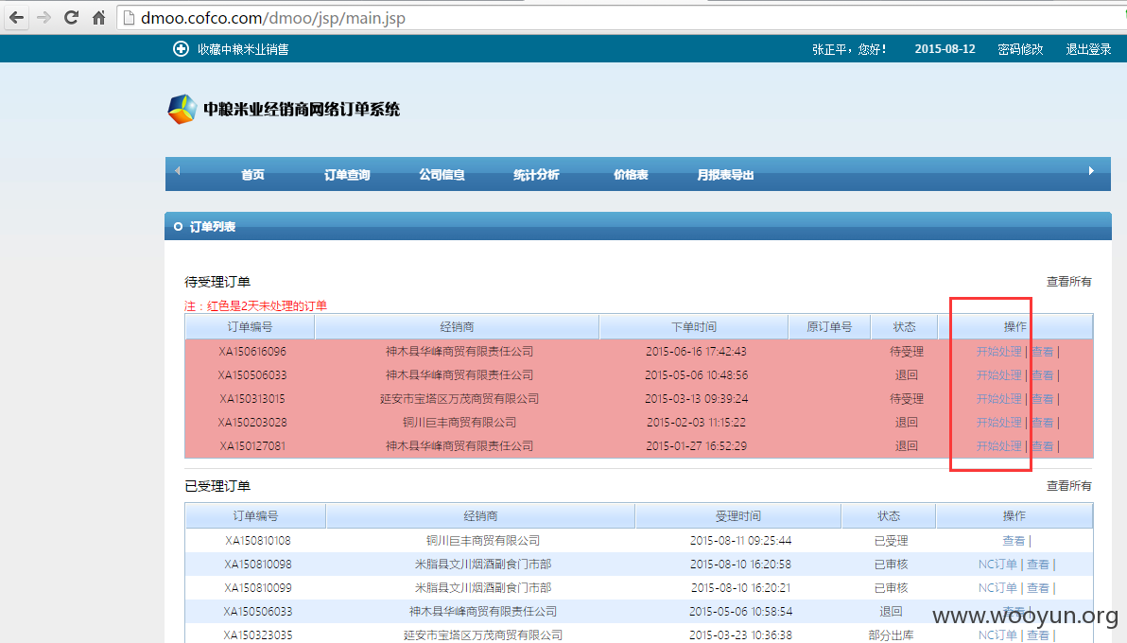Click 开始处理 for order XA150203028

[998, 422]
